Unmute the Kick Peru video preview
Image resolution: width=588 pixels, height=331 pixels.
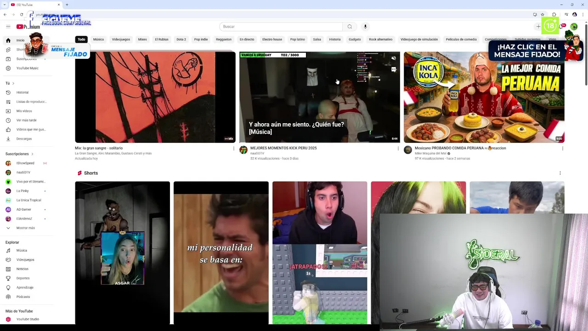[x=393, y=58]
